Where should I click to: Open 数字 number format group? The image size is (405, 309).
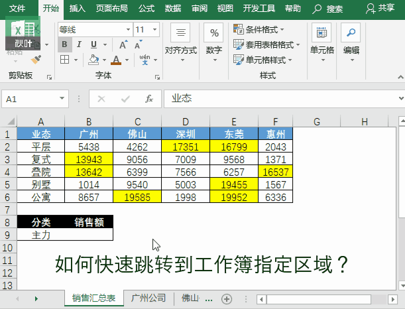[x=213, y=43]
